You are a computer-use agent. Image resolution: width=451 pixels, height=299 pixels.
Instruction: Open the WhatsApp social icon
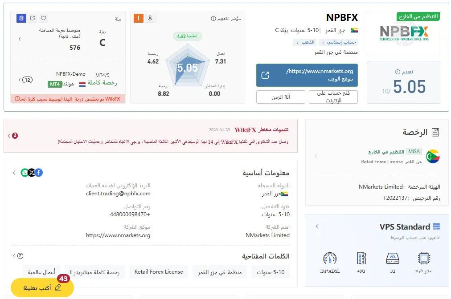[25, 173]
